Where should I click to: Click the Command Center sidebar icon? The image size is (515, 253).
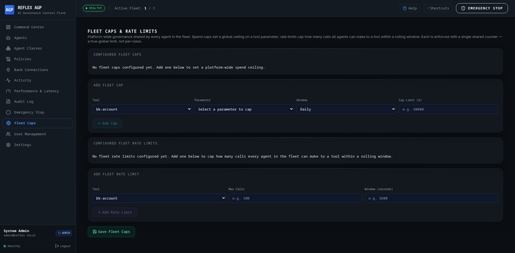(x=8, y=27)
